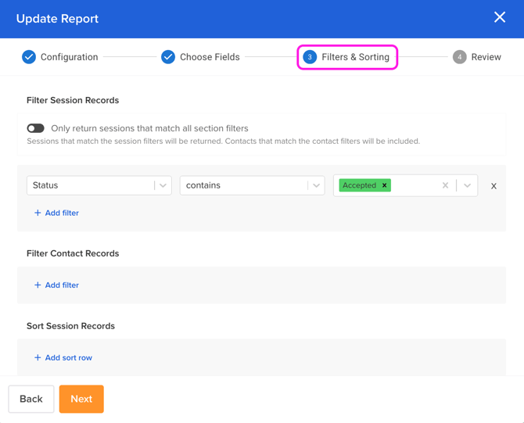This screenshot has width=524, height=423.
Task: Click the Next button
Action: click(x=81, y=399)
